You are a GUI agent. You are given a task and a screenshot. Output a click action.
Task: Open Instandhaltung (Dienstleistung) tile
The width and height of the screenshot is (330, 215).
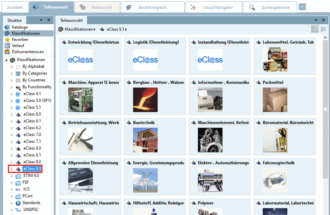pos(220,56)
